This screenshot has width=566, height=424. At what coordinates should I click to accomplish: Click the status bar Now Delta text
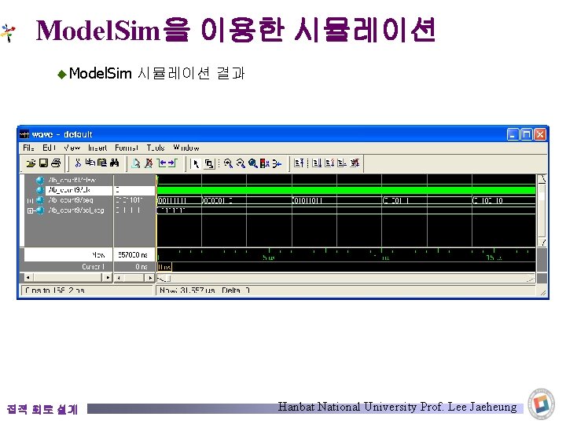[x=204, y=291]
